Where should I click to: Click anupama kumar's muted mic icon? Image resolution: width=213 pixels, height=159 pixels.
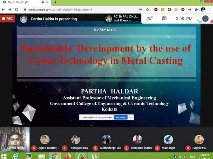(127, 148)
